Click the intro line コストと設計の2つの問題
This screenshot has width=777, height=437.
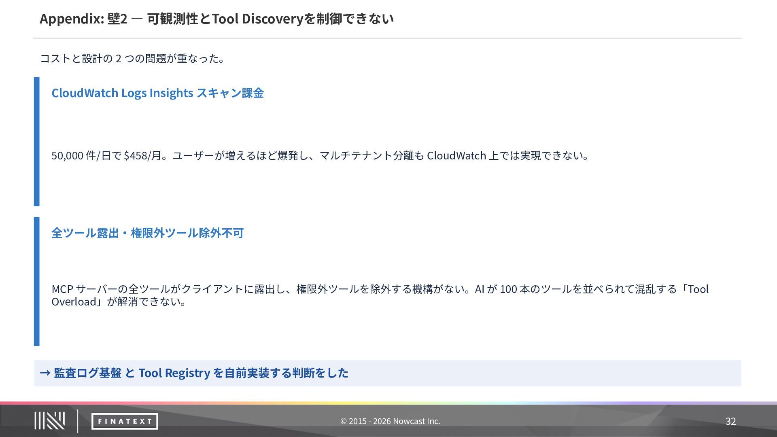point(132,59)
